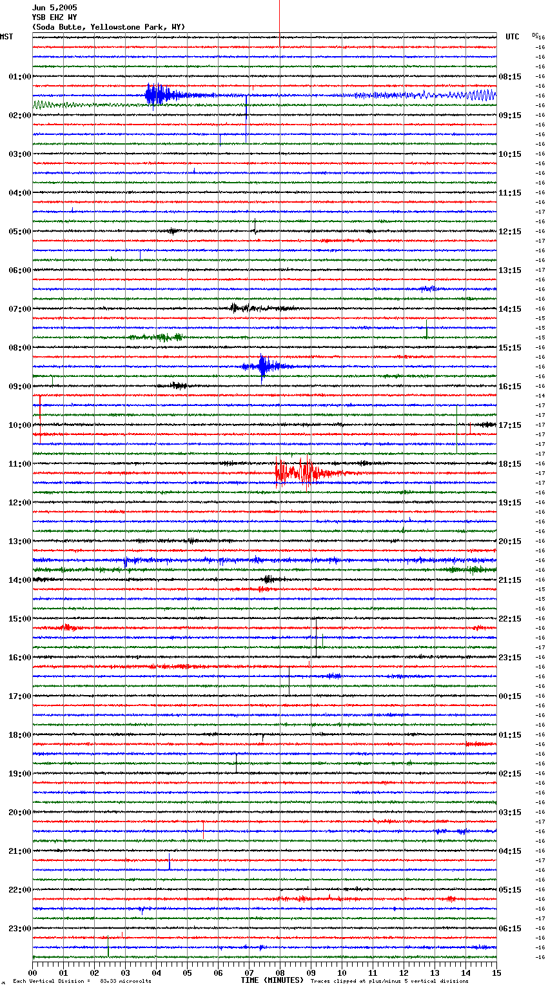Click the 21:15 UTC time label
The height and width of the screenshot is (990, 548).
[x=510, y=580]
